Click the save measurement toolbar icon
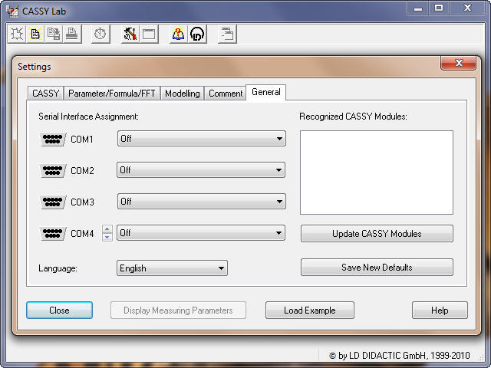The width and height of the screenshot is (491, 368). tap(54, 34)
